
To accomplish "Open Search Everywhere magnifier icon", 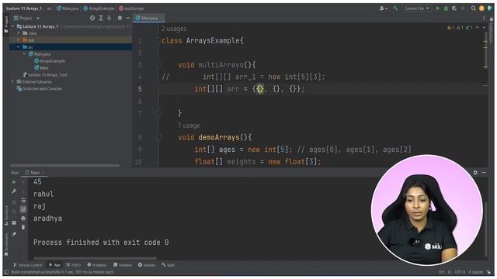I will point(473,9).
